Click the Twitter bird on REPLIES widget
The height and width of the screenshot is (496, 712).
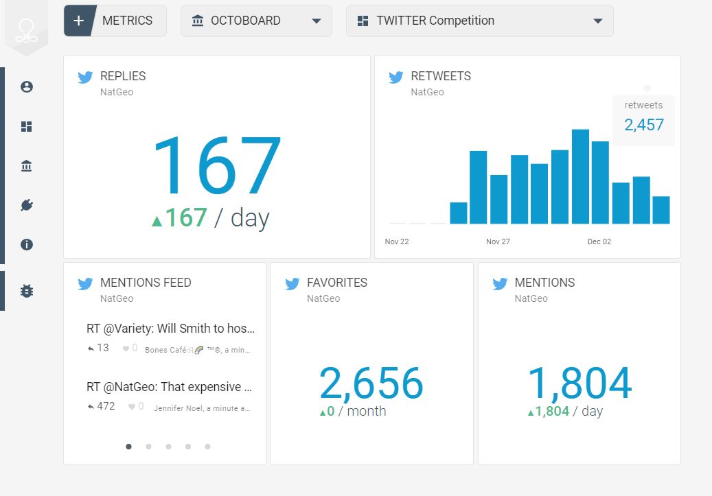85,77
